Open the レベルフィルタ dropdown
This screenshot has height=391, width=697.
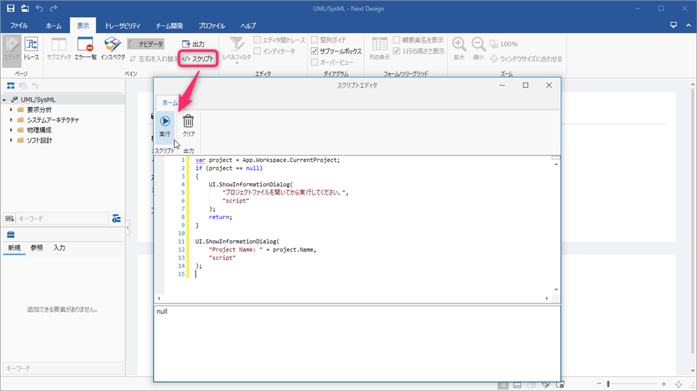237,54
